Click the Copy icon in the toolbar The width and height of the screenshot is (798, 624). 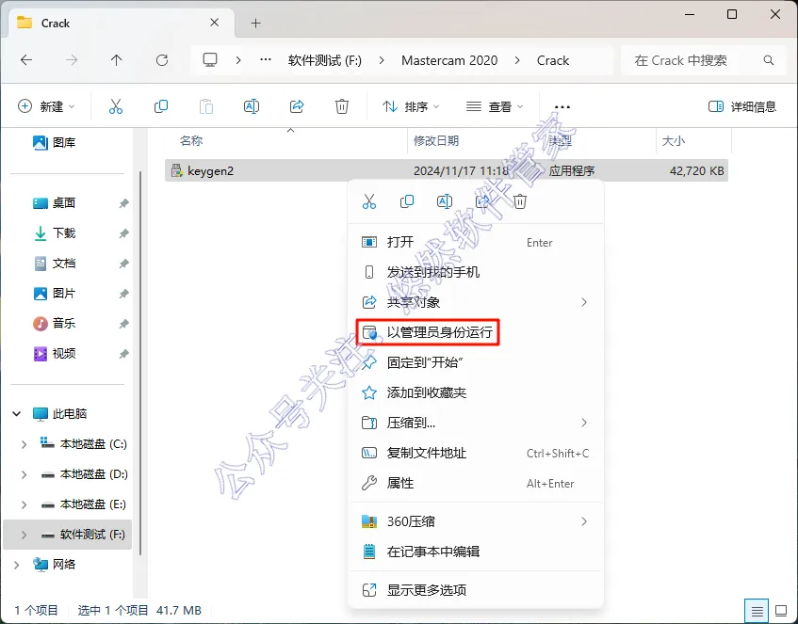(x=161, y=106)
